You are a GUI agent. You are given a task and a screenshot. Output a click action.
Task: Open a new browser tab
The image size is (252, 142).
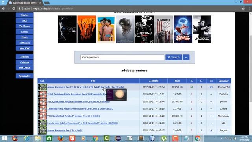pos(47,3)
